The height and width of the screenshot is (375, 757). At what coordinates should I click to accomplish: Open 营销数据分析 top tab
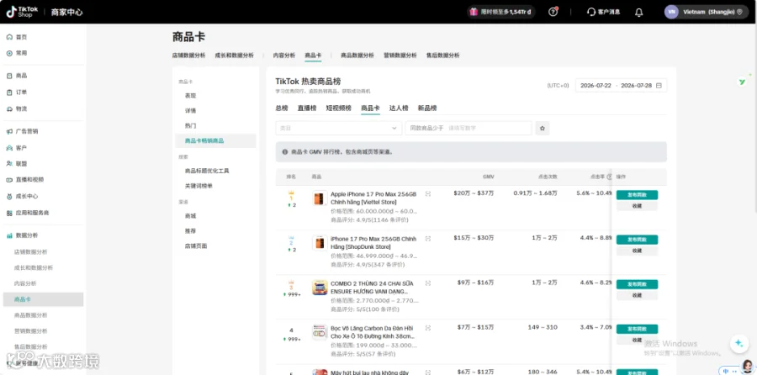coord(400,55)
